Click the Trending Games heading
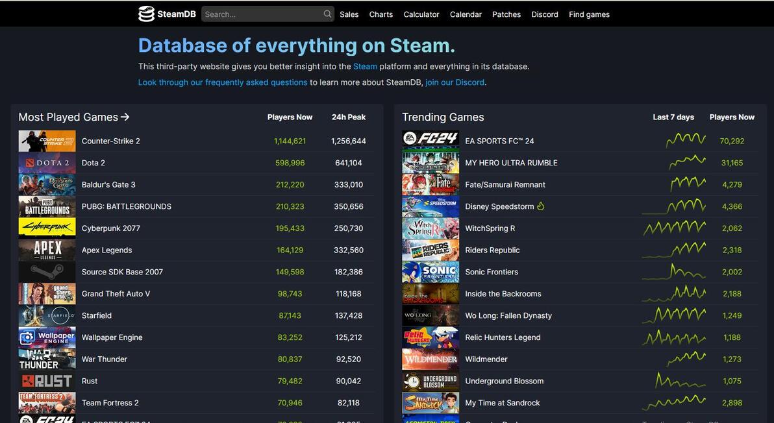Screen dimensions: 774x423 click(x=443, y=117)
